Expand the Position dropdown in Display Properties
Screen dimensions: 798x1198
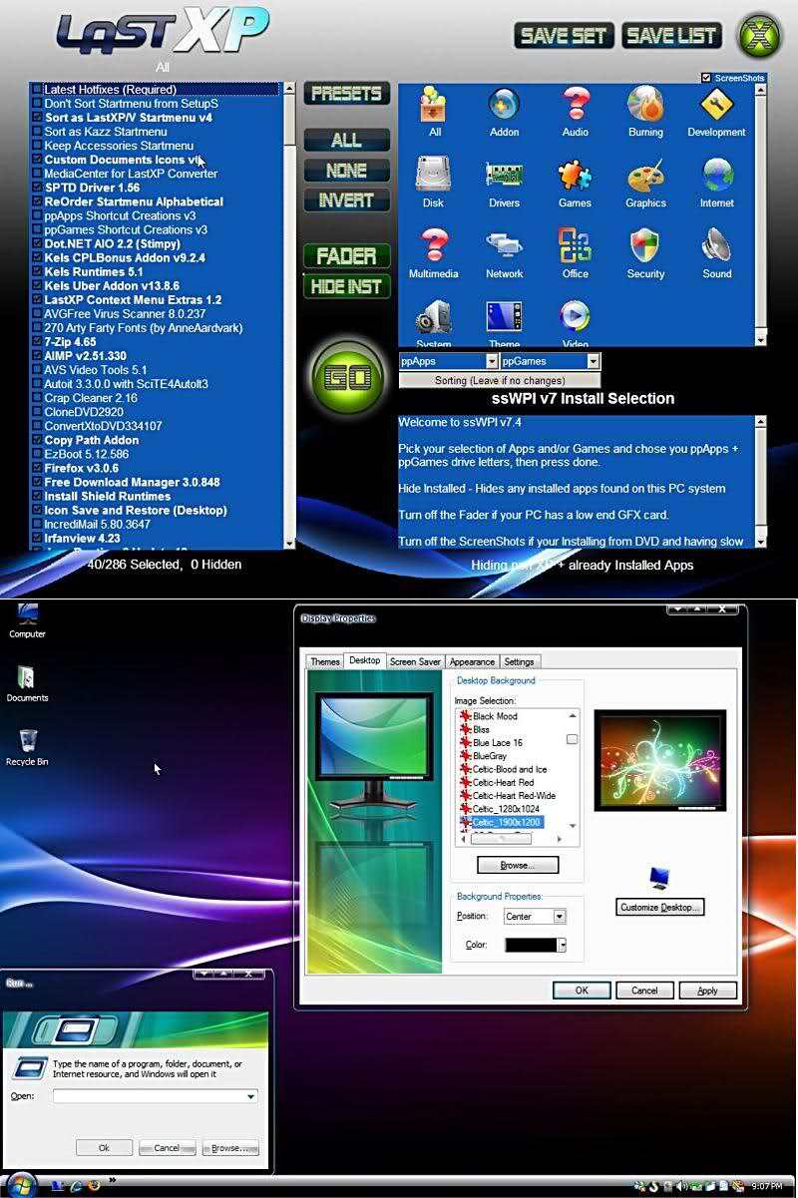559,916
